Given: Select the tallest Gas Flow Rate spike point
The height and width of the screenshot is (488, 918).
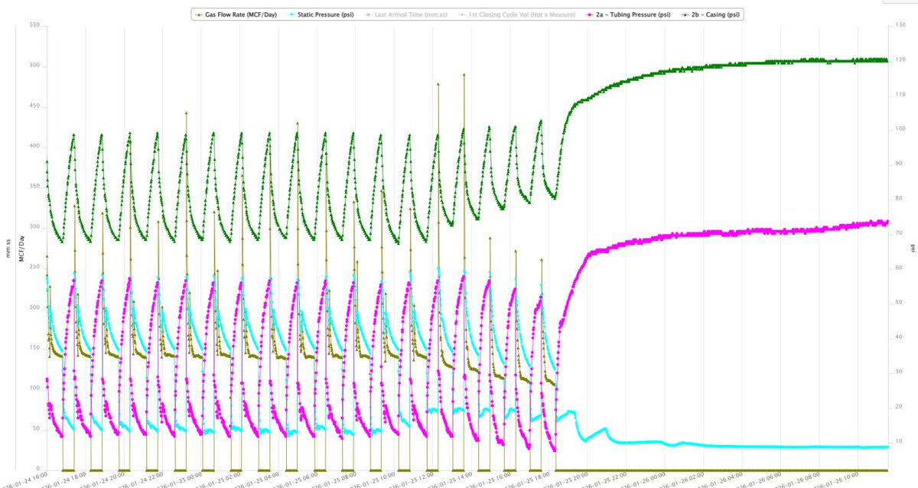Looking at the screenshot, I should 464,75.
